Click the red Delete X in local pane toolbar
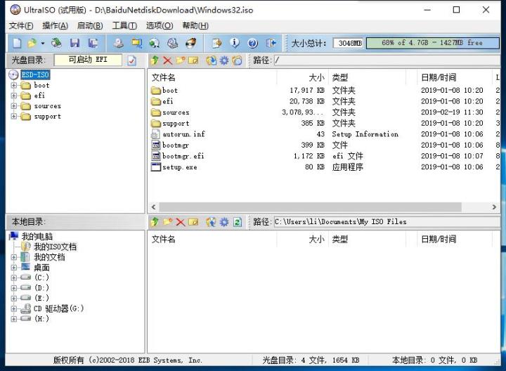Image resolution: width=506 pixels, height=371 pixels. (181, 222)
